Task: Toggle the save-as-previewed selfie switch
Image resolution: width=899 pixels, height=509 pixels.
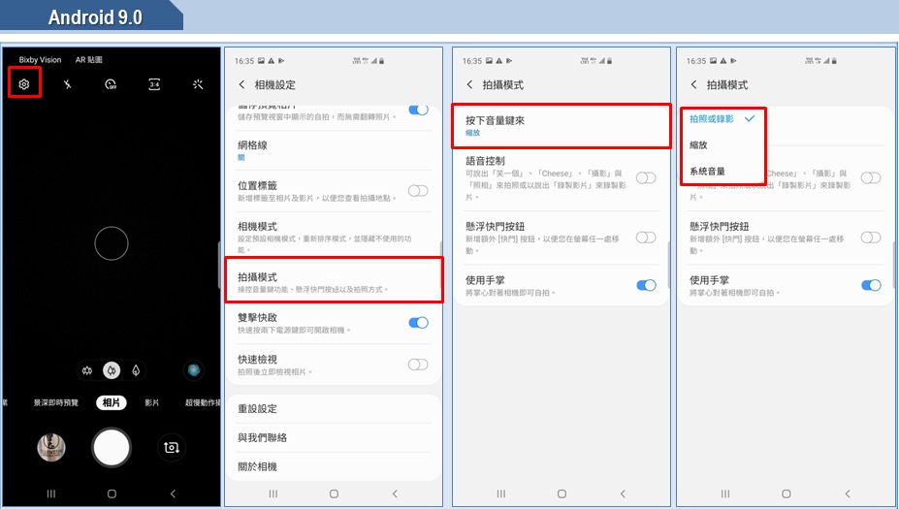Action: tap(418, 111)
